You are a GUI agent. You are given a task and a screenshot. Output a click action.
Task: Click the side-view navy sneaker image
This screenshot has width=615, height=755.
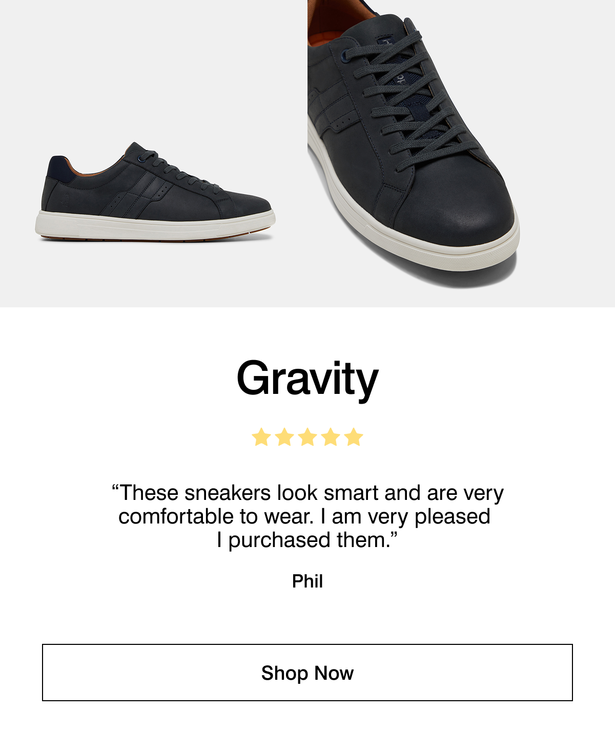[x=154, y=197]
